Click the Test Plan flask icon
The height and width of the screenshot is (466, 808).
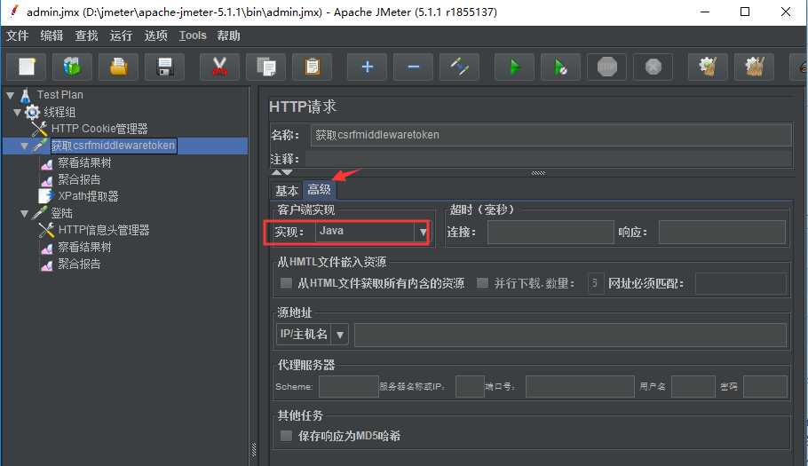pyautogui.click(x=25, y=95)
